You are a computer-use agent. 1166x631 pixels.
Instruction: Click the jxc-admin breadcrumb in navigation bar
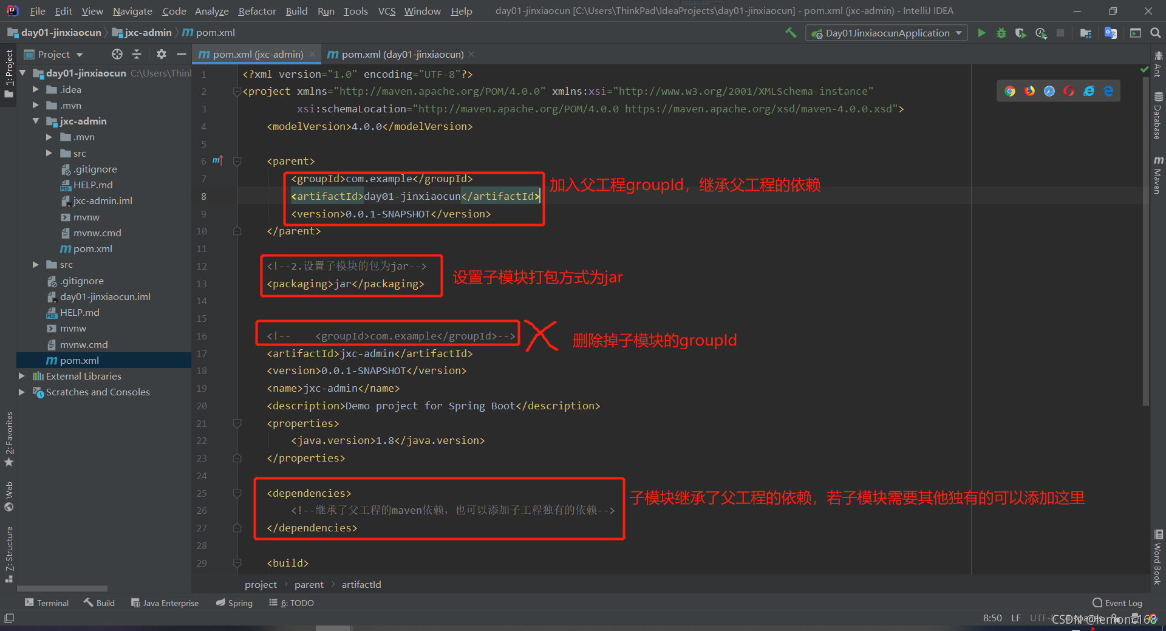point(142,32)
